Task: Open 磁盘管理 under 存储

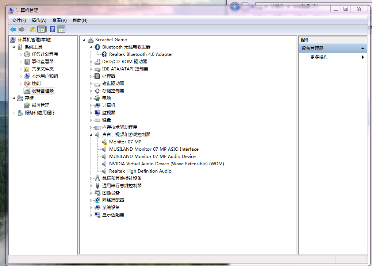Action: [x=40, y=105]
